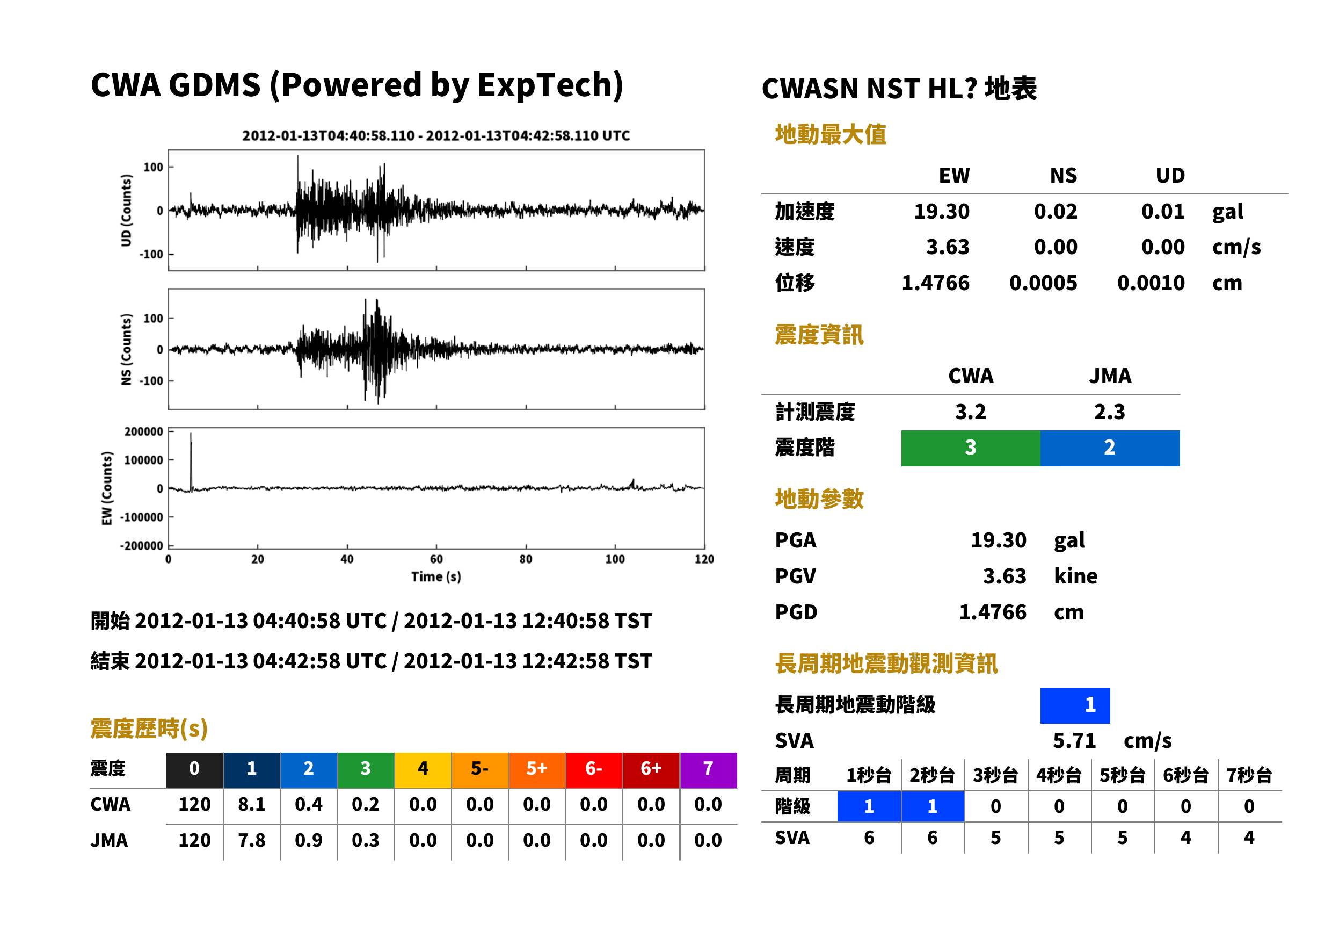
Task: Click the green CWA intensity level 3 box
Action: pos(970,448)
